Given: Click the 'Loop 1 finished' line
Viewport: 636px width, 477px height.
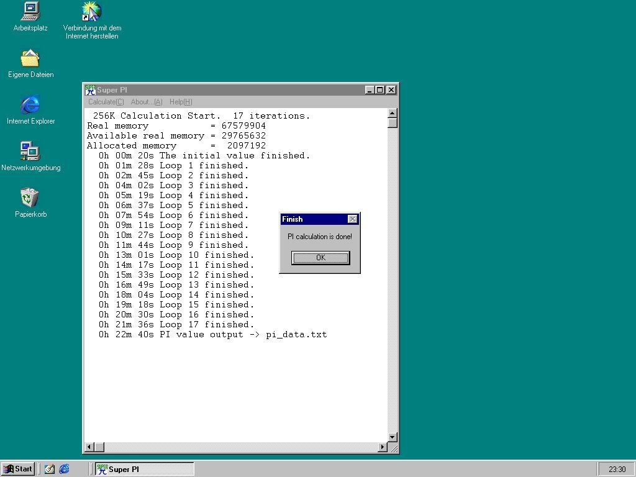Looking at the screenshot, I should (173, 165).
